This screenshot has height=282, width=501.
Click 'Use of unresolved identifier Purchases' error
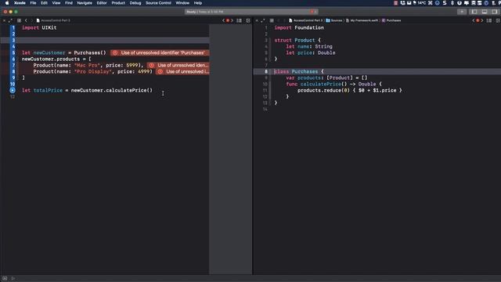pos(160,52)
